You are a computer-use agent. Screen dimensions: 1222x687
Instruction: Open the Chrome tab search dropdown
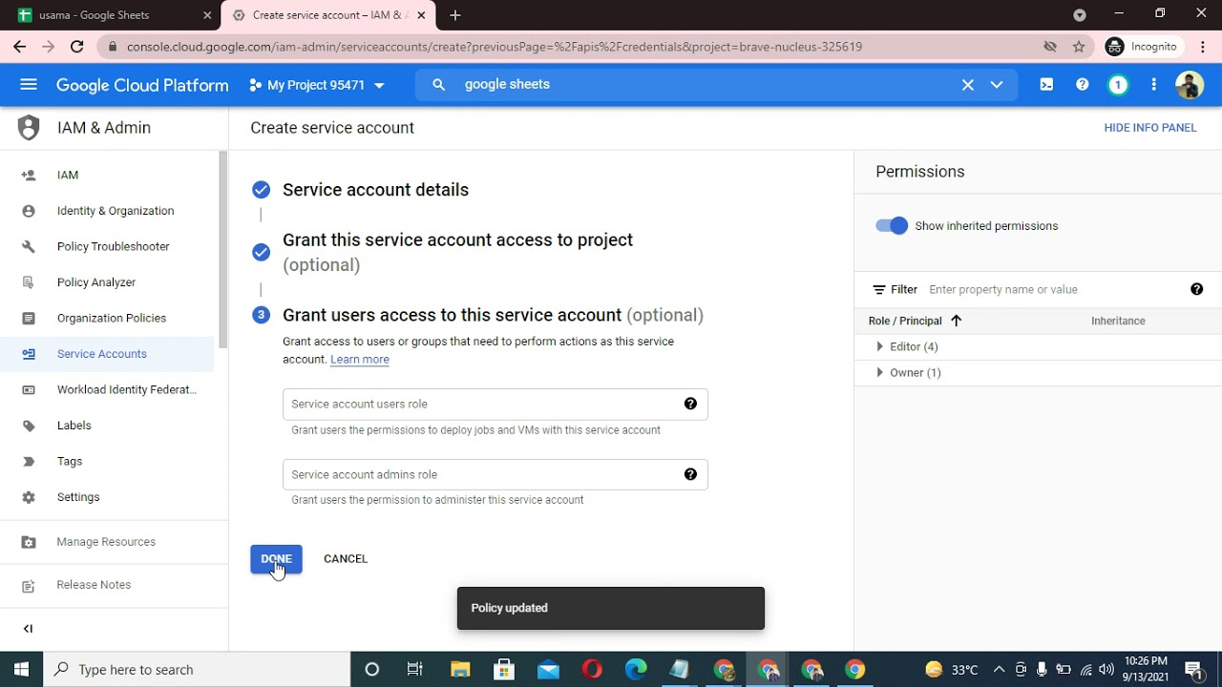point(1079,15)
